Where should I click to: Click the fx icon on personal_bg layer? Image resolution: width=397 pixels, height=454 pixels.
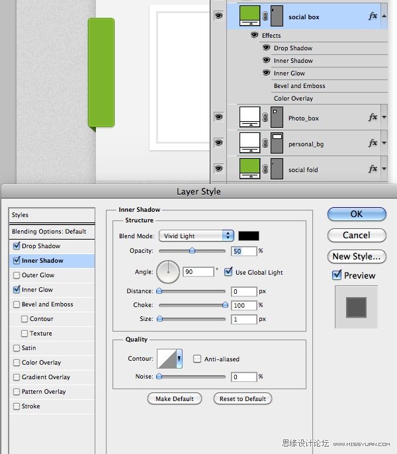click(x=373, y=143)
